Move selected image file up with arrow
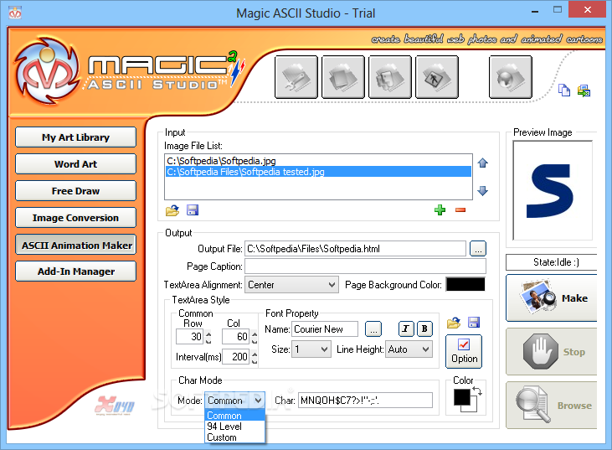612x450 pixels. [483, 163]
